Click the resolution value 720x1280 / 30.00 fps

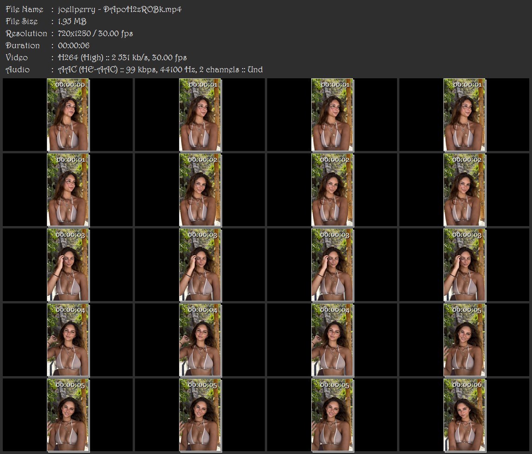point(96,33)
